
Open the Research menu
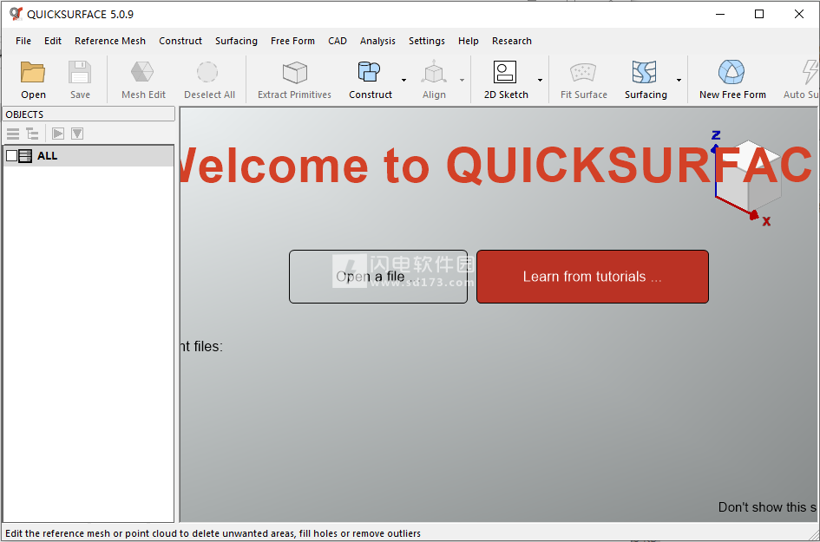click(511, 41)
